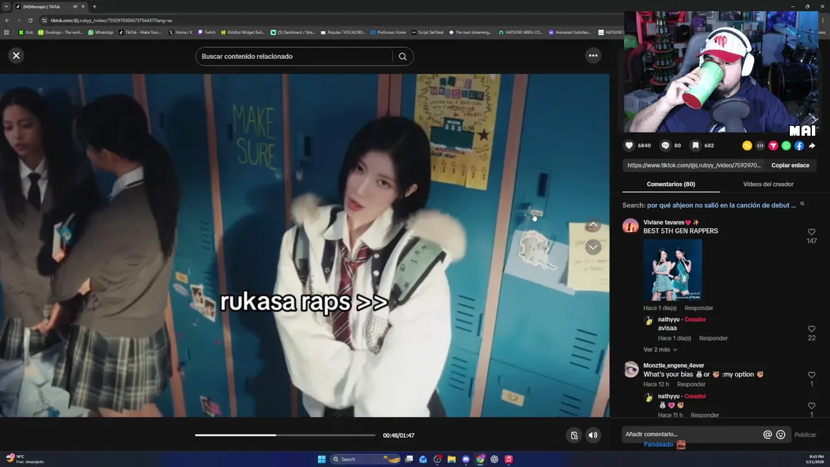Open the Duolingo bookmark
830x467 pixels.
tap(60, 32)
